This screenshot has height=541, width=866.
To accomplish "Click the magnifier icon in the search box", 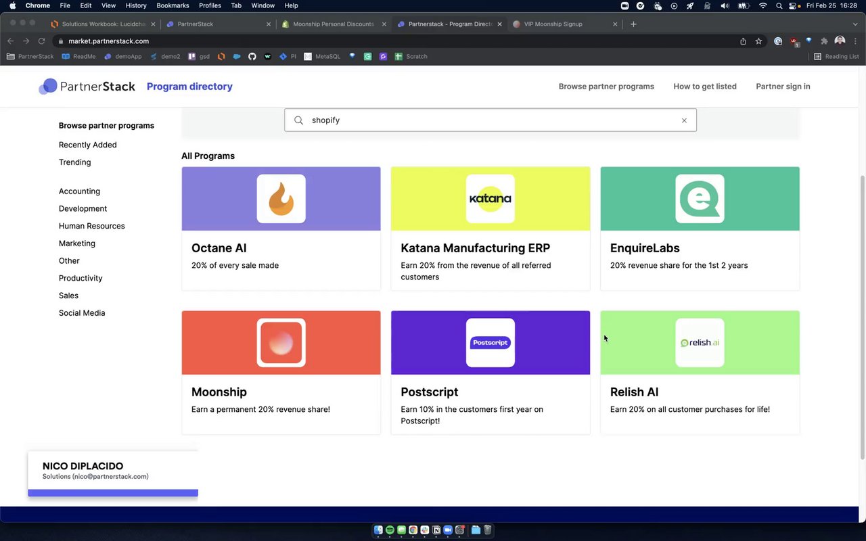I will [298, 120].
